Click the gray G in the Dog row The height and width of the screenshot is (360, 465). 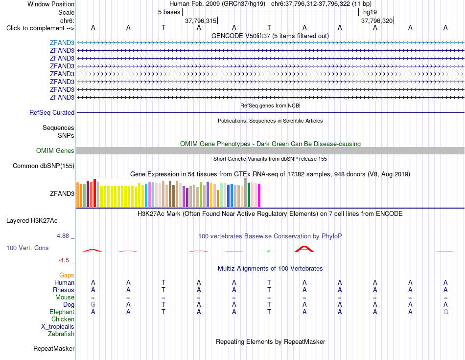(93, 305)
